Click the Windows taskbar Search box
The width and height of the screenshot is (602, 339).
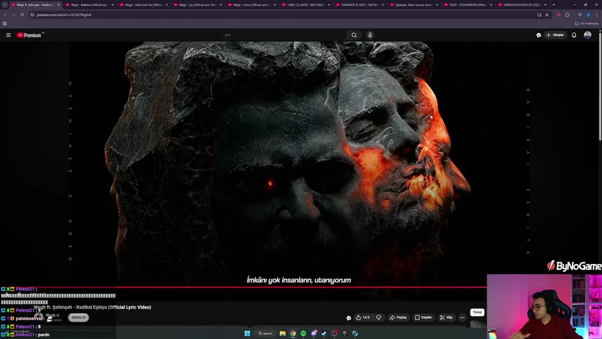265,333
